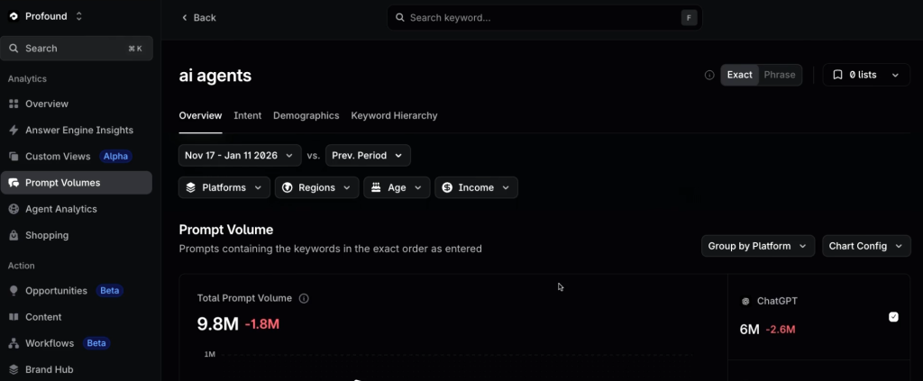Open the Nov 17 - Jan 11 2026 date picker
Screen dimensions: 923x381
click(x=240, y=155)
